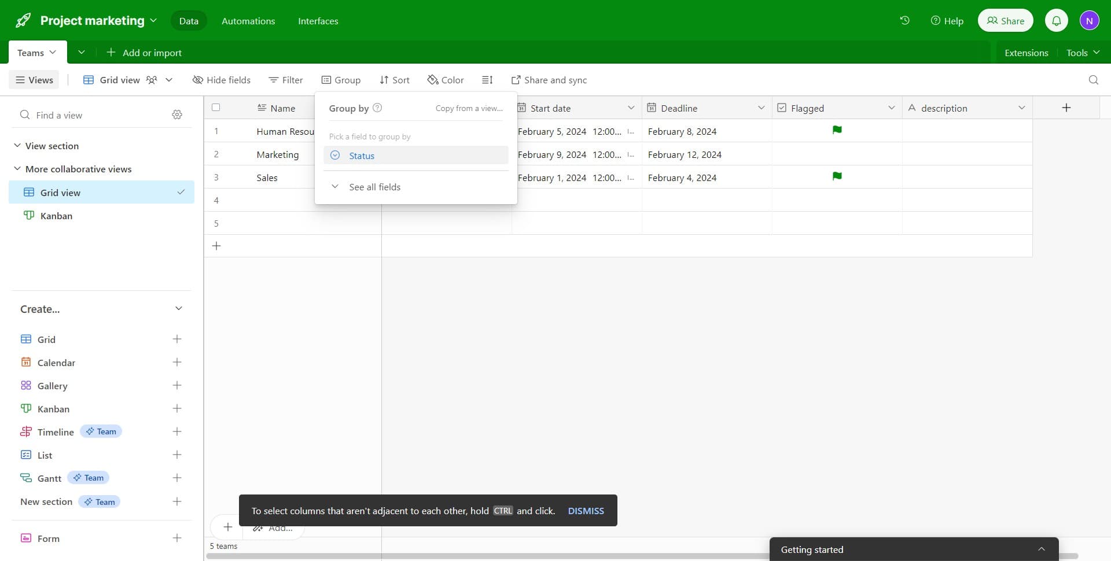
Task: Open Sort options in the toolbar
Action: (394, 80)
